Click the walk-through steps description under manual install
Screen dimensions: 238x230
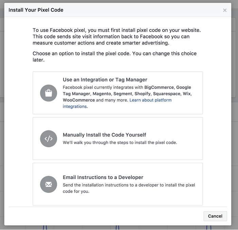pos(120,143)
